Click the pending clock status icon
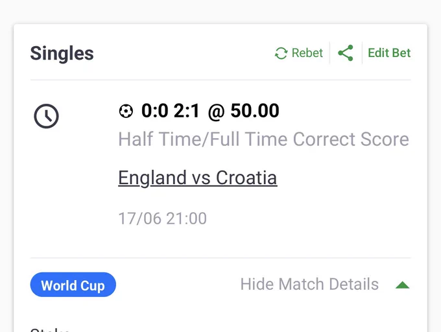Screen dimensions: 441x332 [x=47, y=116]
